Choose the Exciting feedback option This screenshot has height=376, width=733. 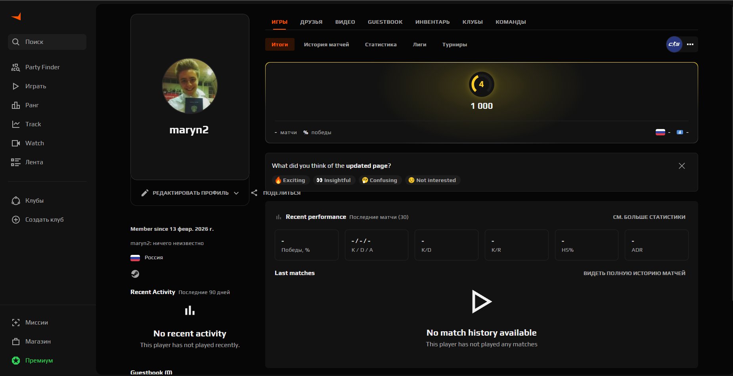coord(290,180)
